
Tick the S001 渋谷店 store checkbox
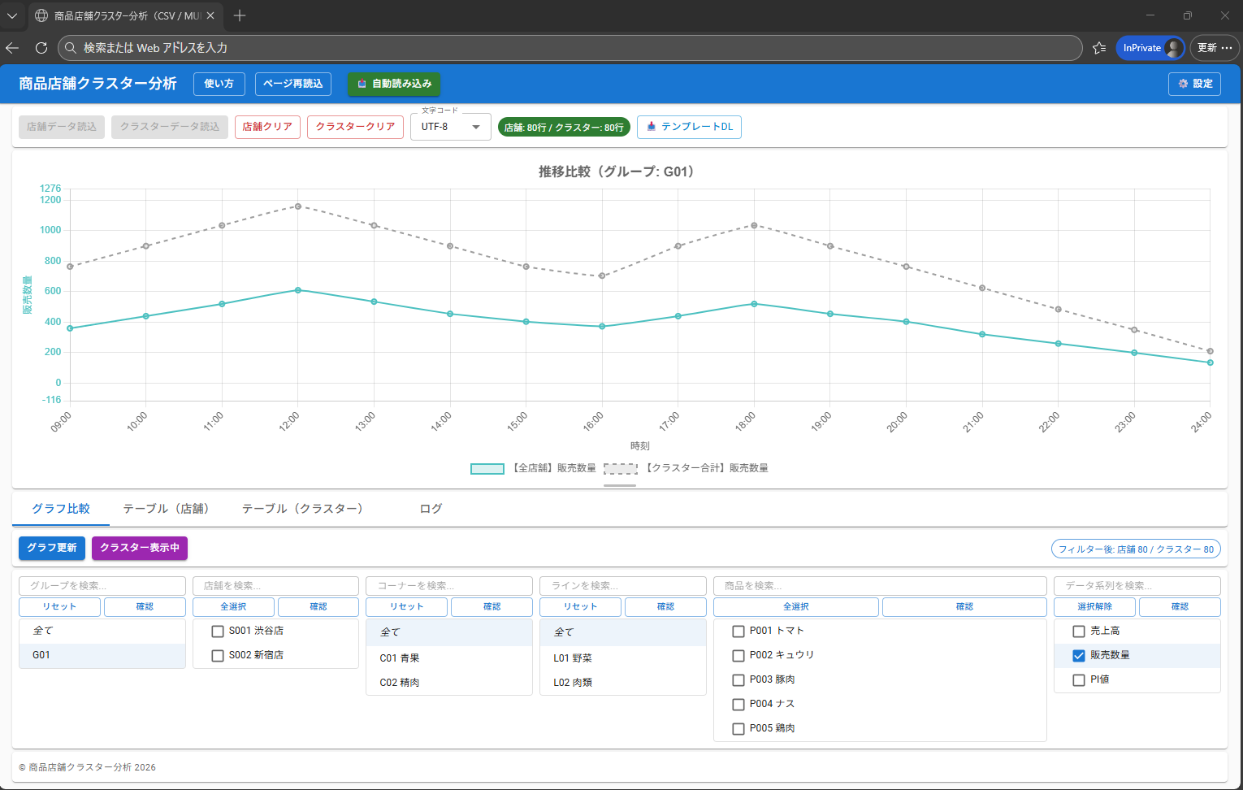[x=218, y=631]
